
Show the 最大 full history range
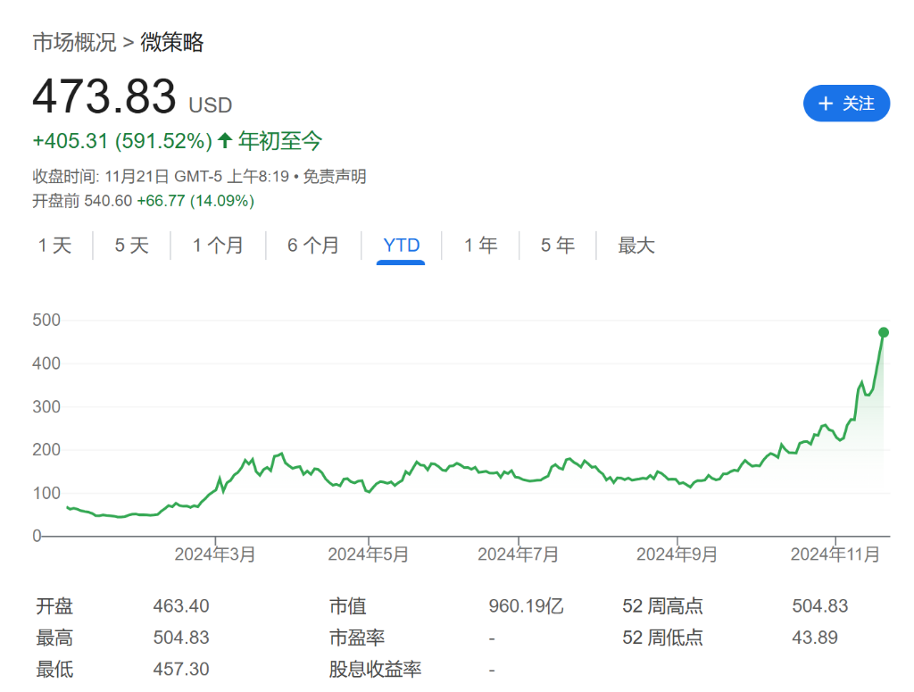(636, 246)
